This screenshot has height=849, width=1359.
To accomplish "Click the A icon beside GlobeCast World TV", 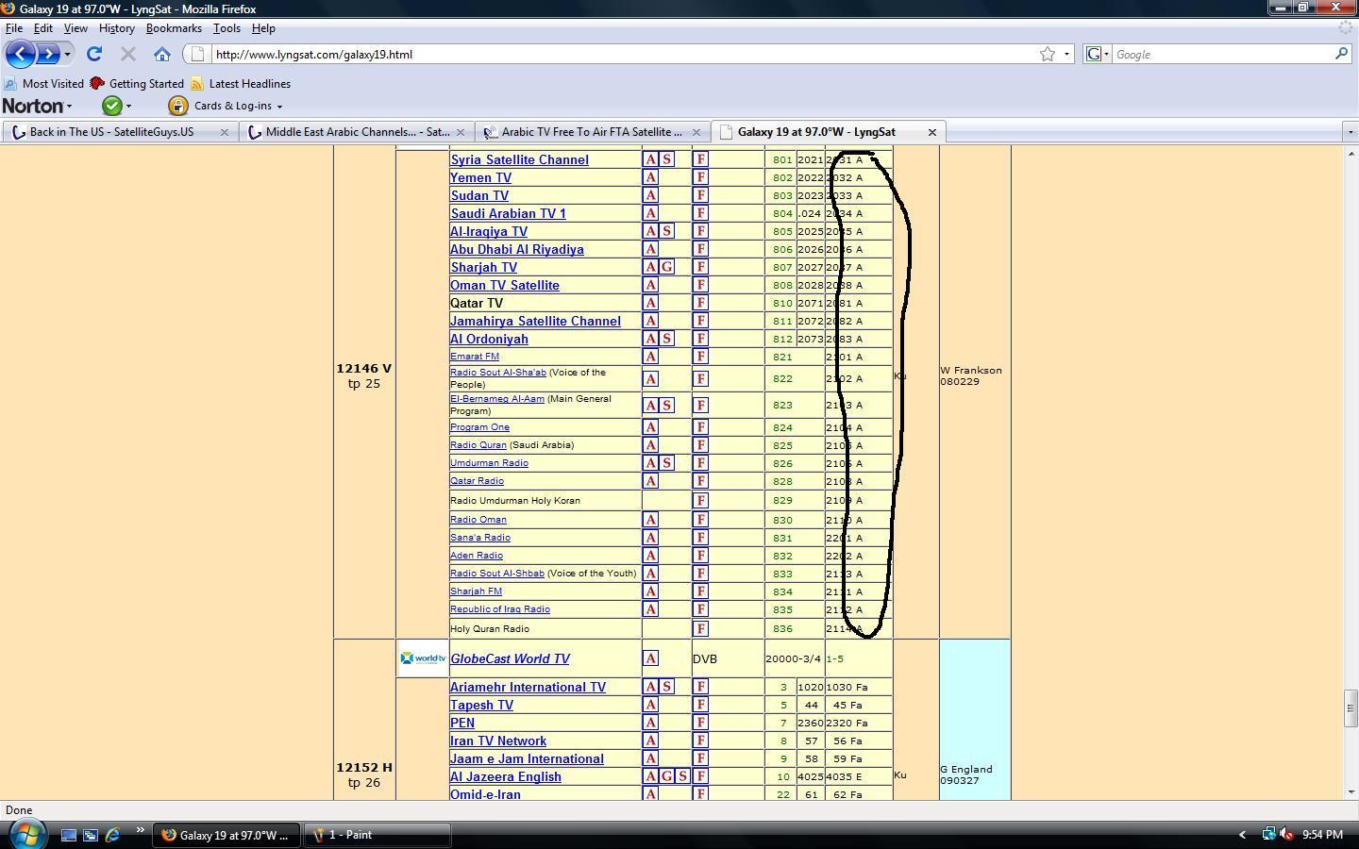I will coord(650,658).
